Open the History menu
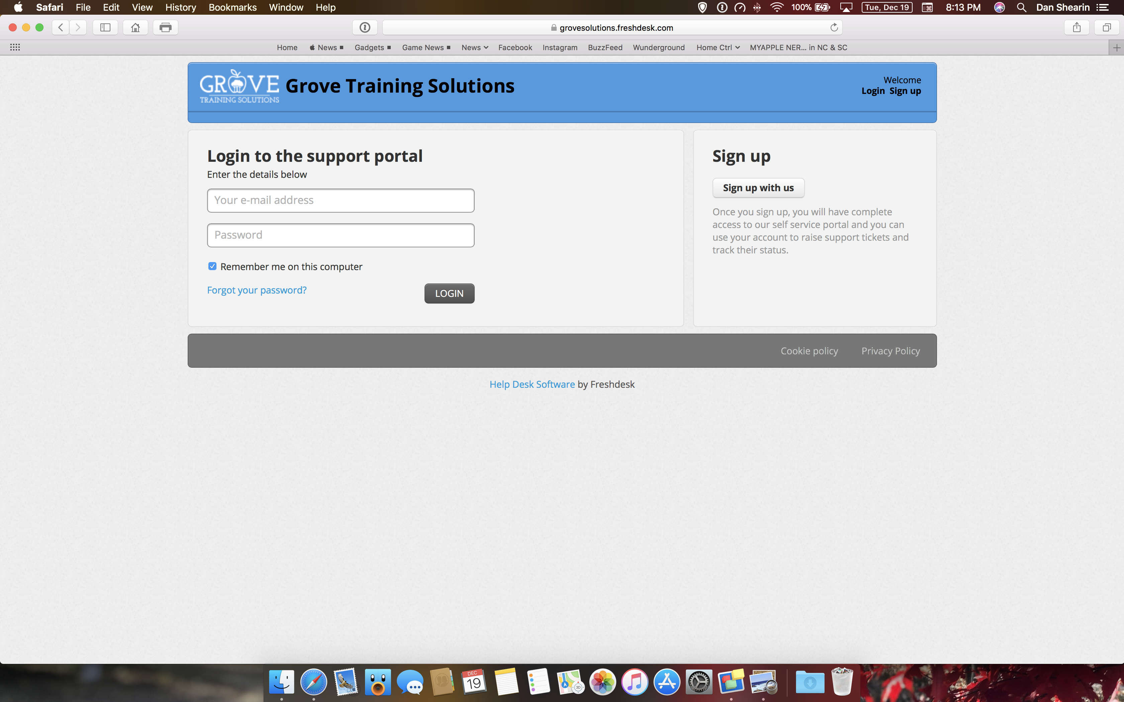 tap(181, 7)
